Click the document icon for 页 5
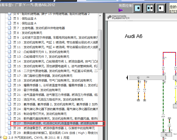This screenshot has width=177, height=140. [x=10, y=18]
